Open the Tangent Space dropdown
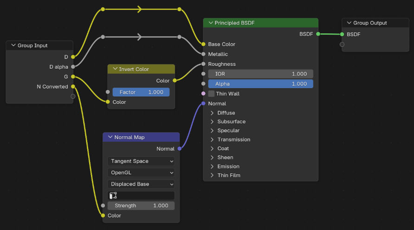Image resolution: width=414 pixels, height=230 pixels. 141,161
